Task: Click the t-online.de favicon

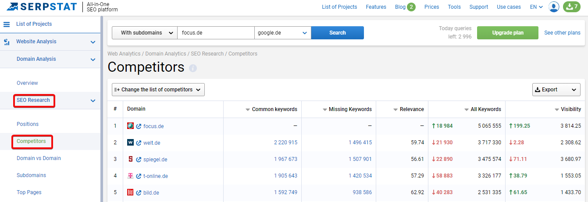Action: point(130,176)
